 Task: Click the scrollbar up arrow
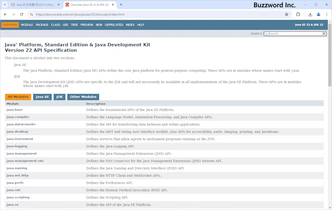(x=330, y=22)
